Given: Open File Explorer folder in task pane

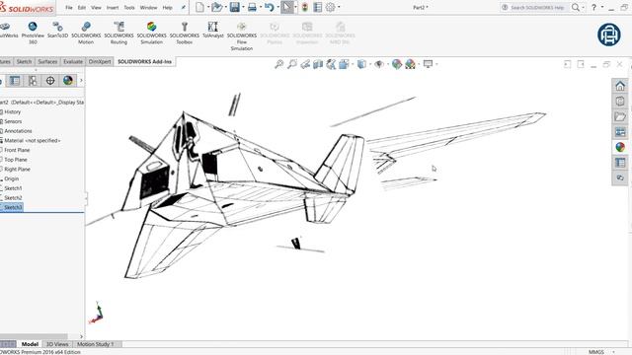Looking at the screenshot, I should click(620, 116).
